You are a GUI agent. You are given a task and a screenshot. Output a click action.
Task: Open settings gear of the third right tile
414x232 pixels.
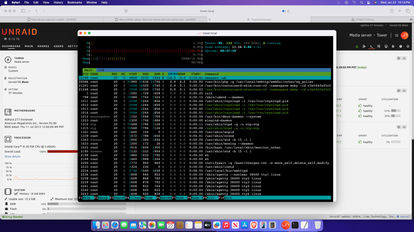tap(399, 127)
